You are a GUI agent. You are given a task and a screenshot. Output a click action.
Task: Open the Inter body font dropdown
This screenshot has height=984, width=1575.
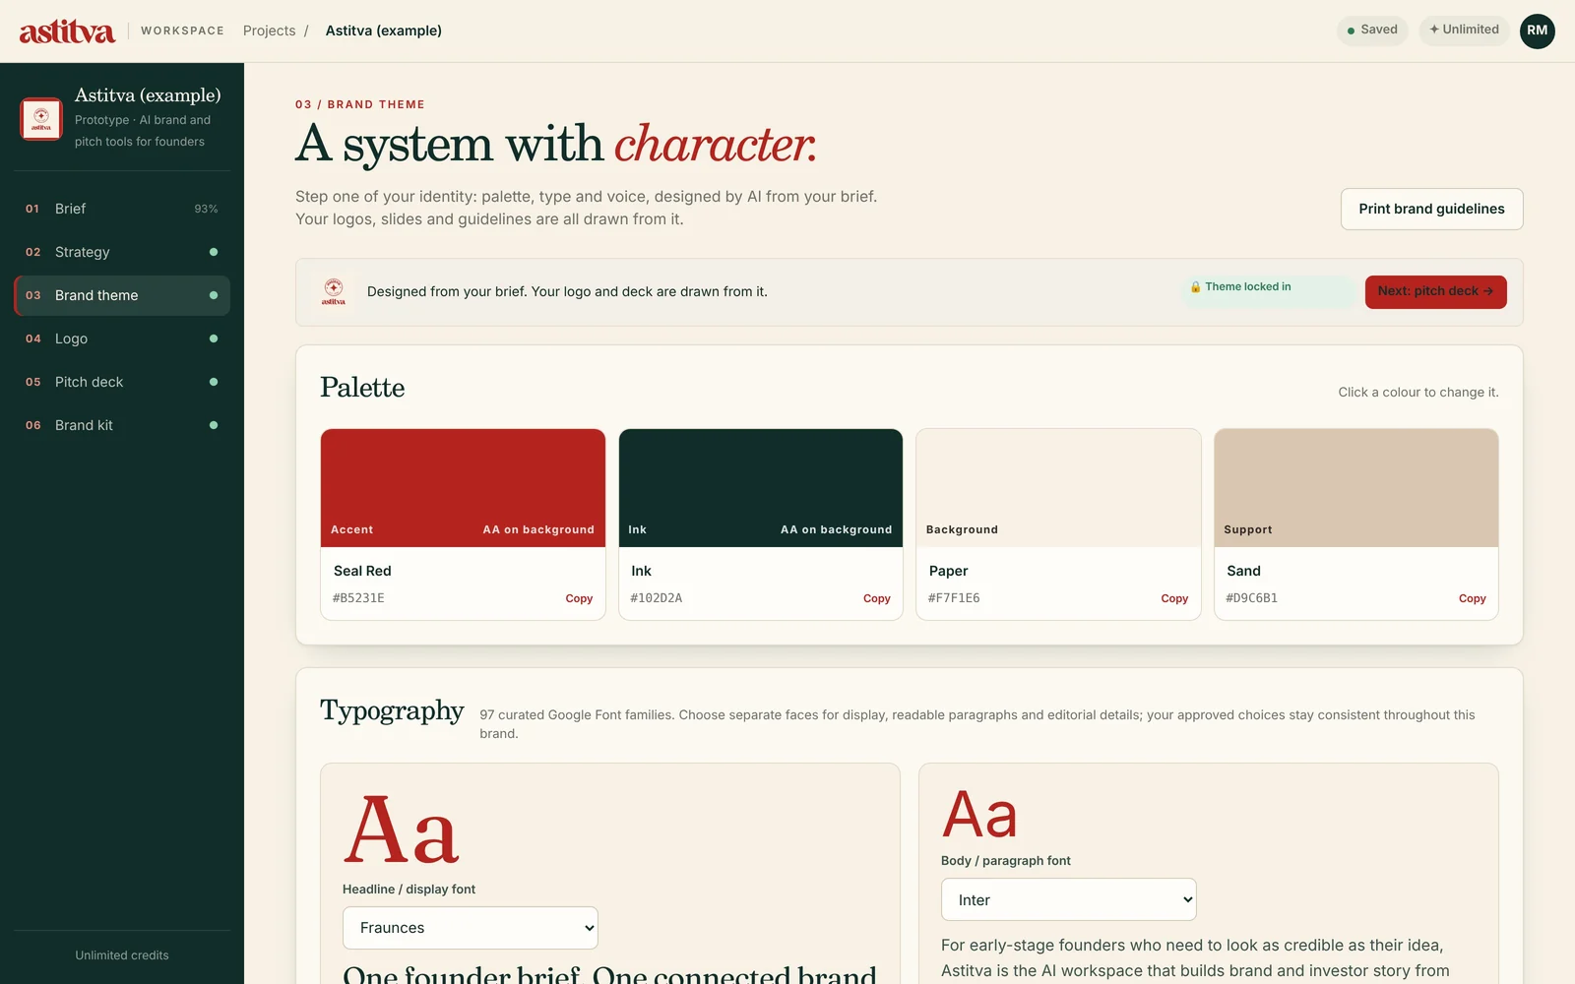[x=1068, y=899]
